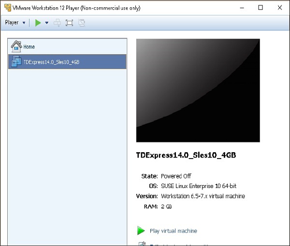This screenshot has width=290, height=246.
Task: Enter full screen mode via toolbar icon
Action: [69, 23]
